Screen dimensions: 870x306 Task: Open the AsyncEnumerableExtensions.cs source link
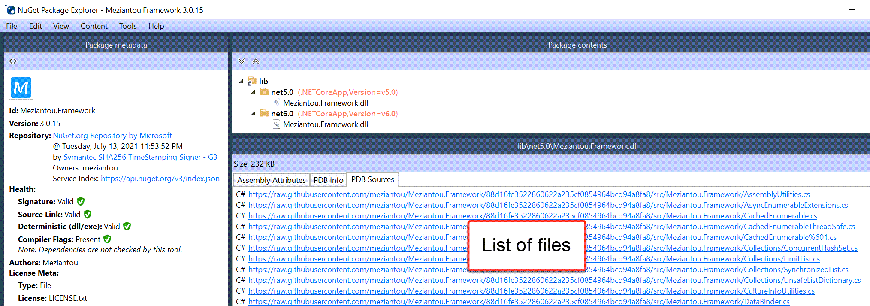(x=548, y=205)
